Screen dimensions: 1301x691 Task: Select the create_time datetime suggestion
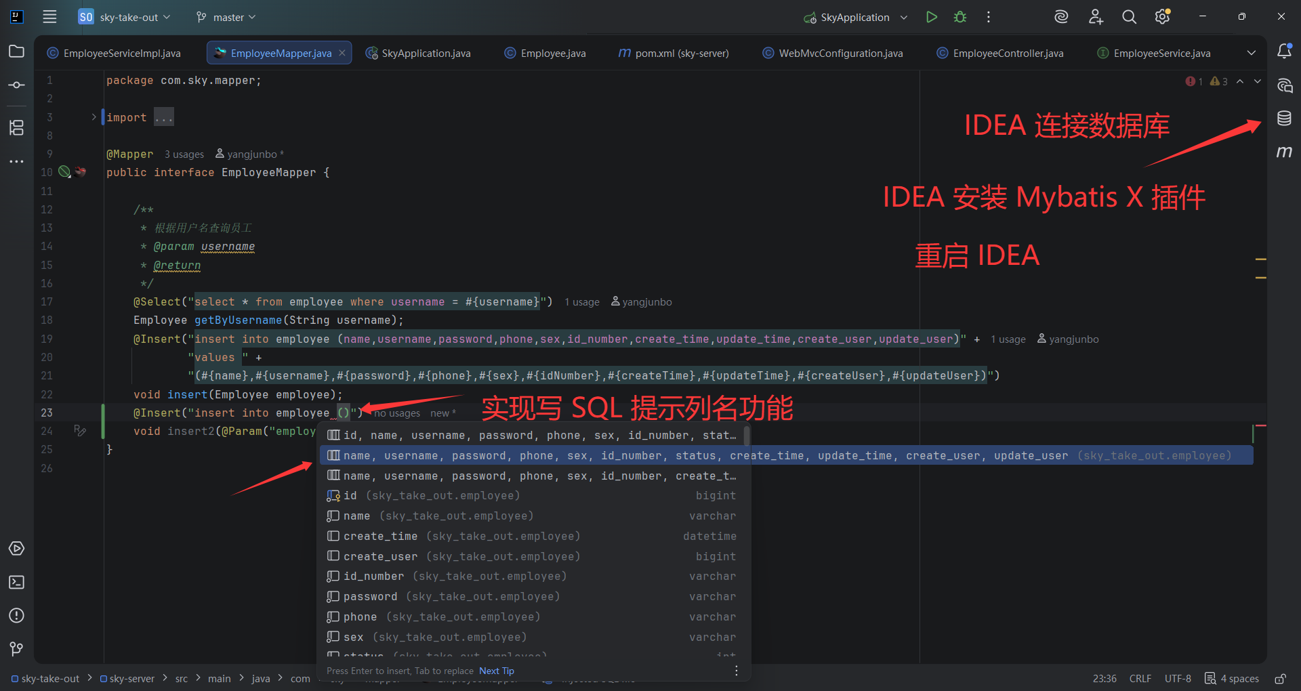coord(532,537)
